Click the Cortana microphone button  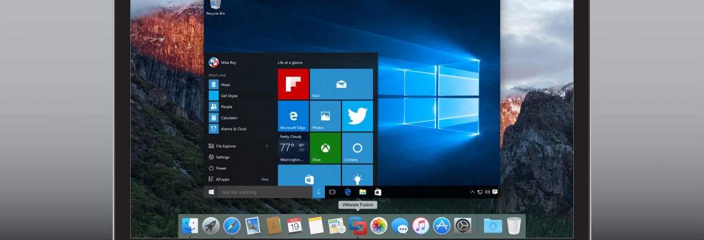tap(319, 192)
